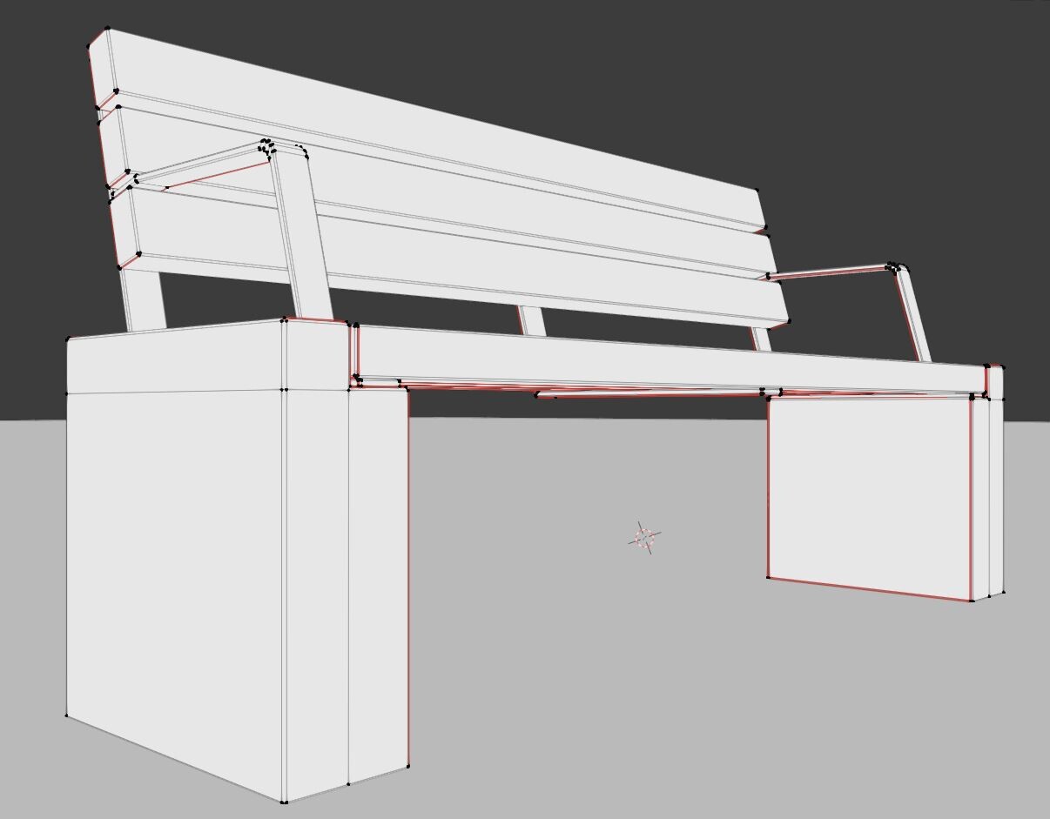This screenshot has width=1050, height=819.
Task: Select the bottom front corner vertex of the left leg block
Action: coord(284,802)
